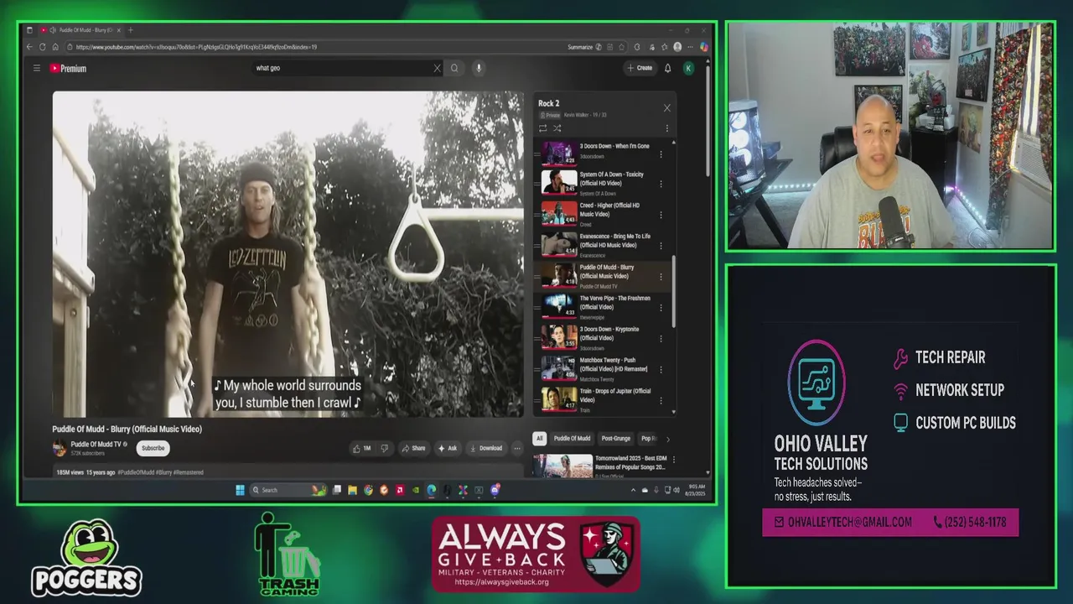Click into the YouTube search field
Image resolution: width=1073 pixels, height=604 pixels.
(344, 68)
